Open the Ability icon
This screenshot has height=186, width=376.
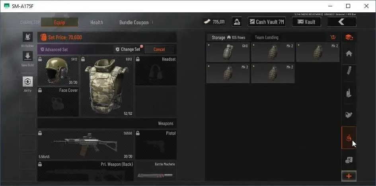[x=27, y=81]
